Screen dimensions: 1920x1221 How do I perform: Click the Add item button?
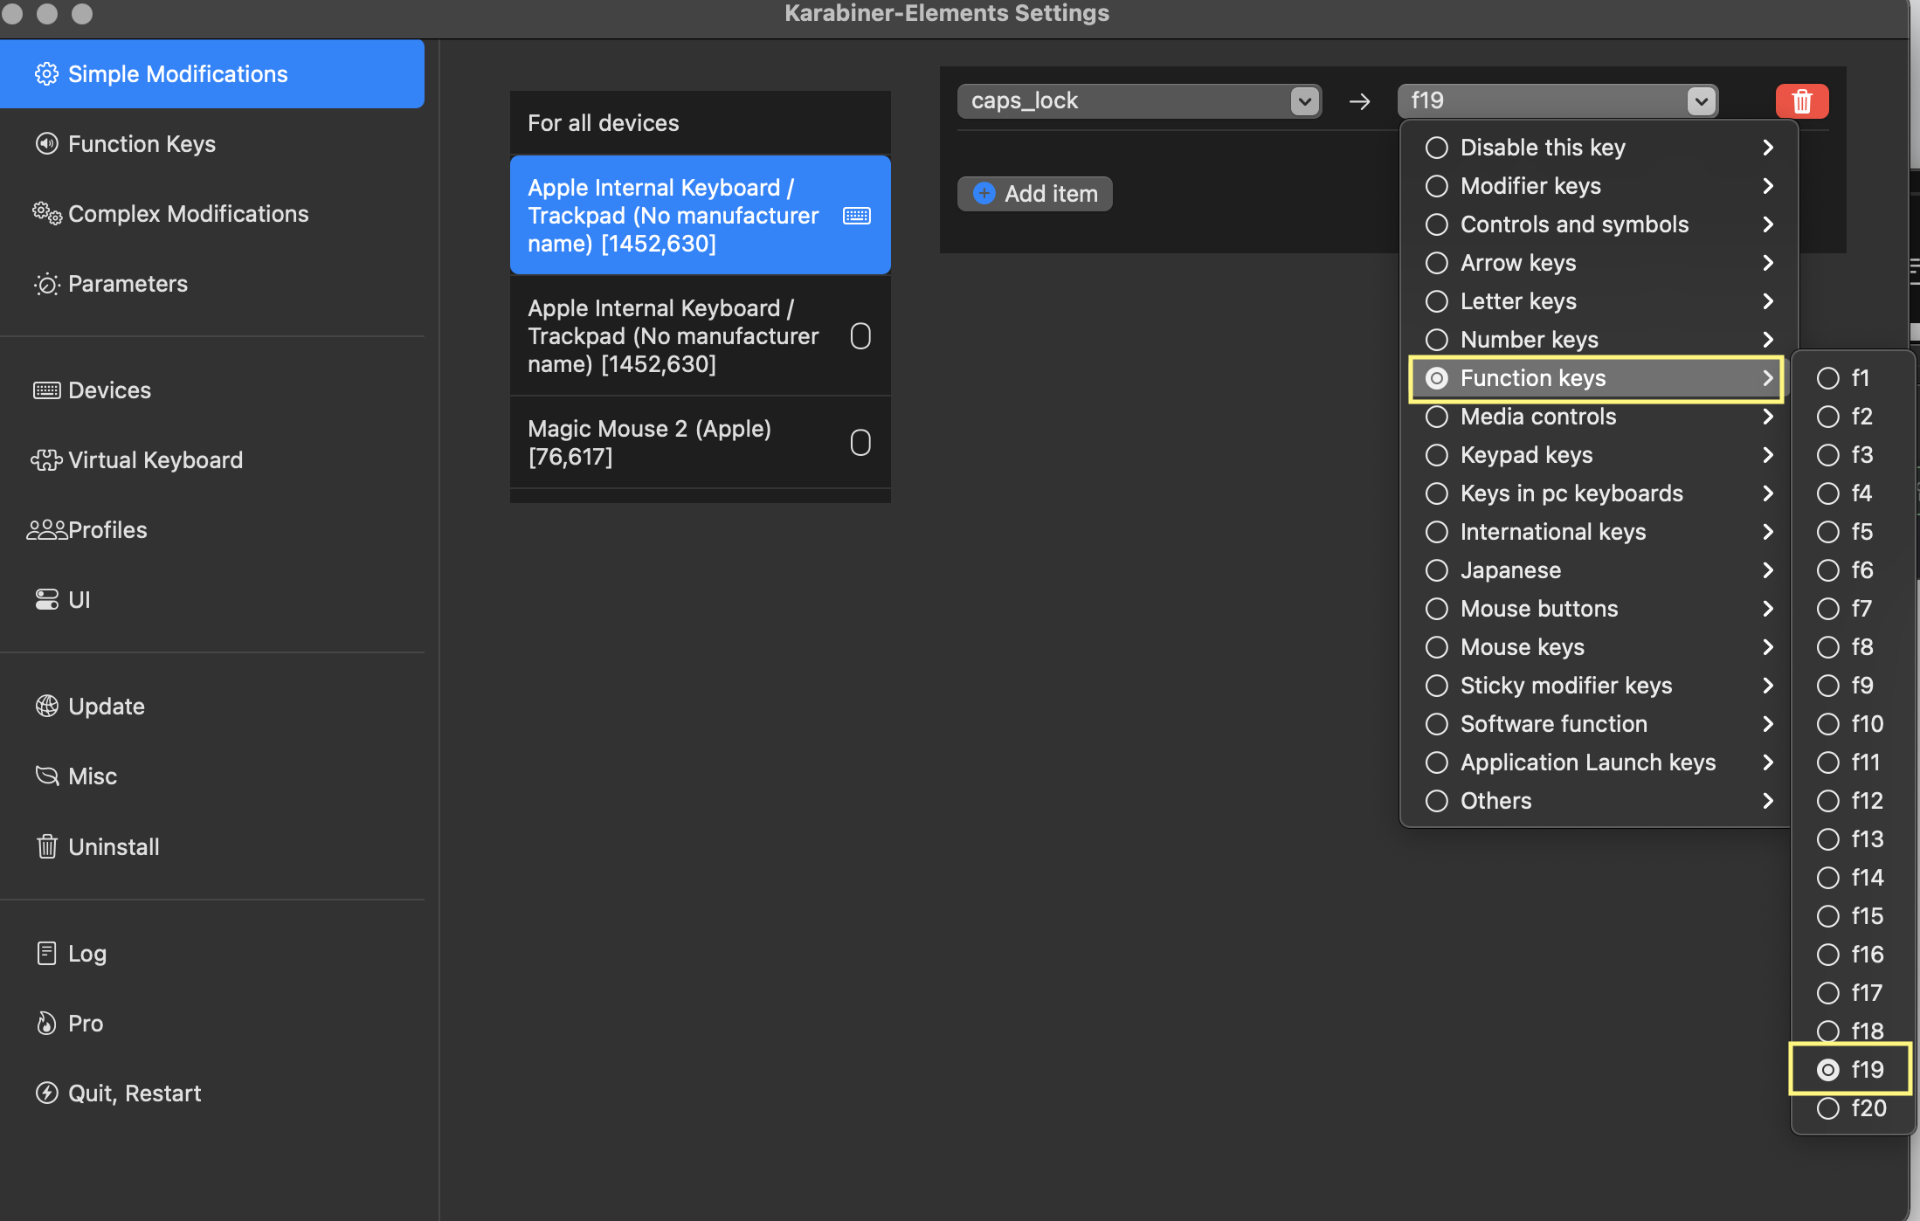coord(1035,194)
